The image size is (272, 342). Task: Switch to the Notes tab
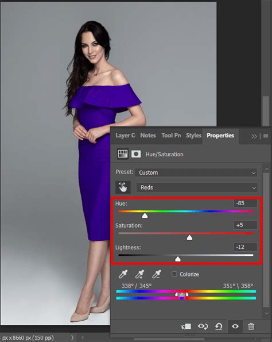[x=148, y=136]
